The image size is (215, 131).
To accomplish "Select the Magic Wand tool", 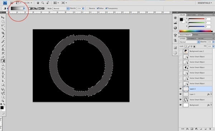I will (x=3, y=29).
